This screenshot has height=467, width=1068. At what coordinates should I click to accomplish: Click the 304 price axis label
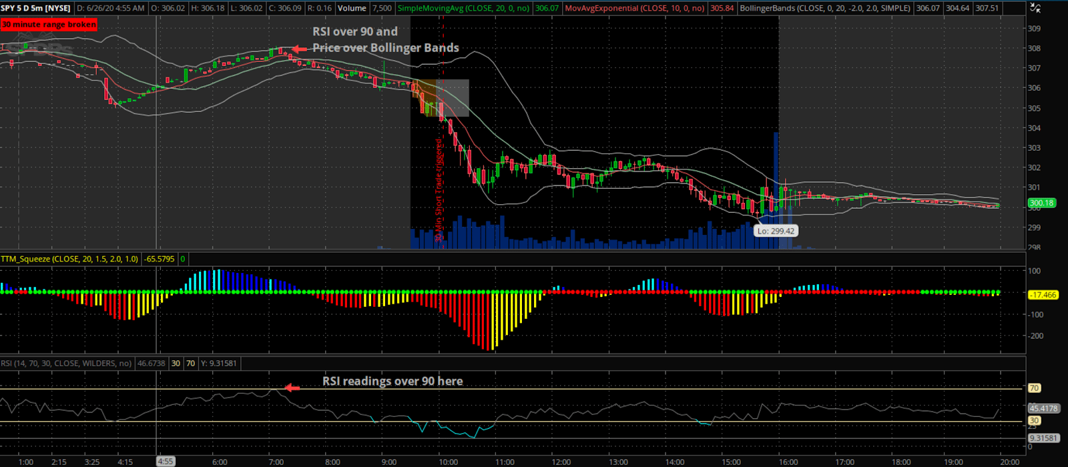pos(1034,128)
